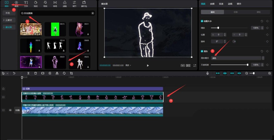
Task: Switch to the 变速 speed tab
Action: coord(221,4)
